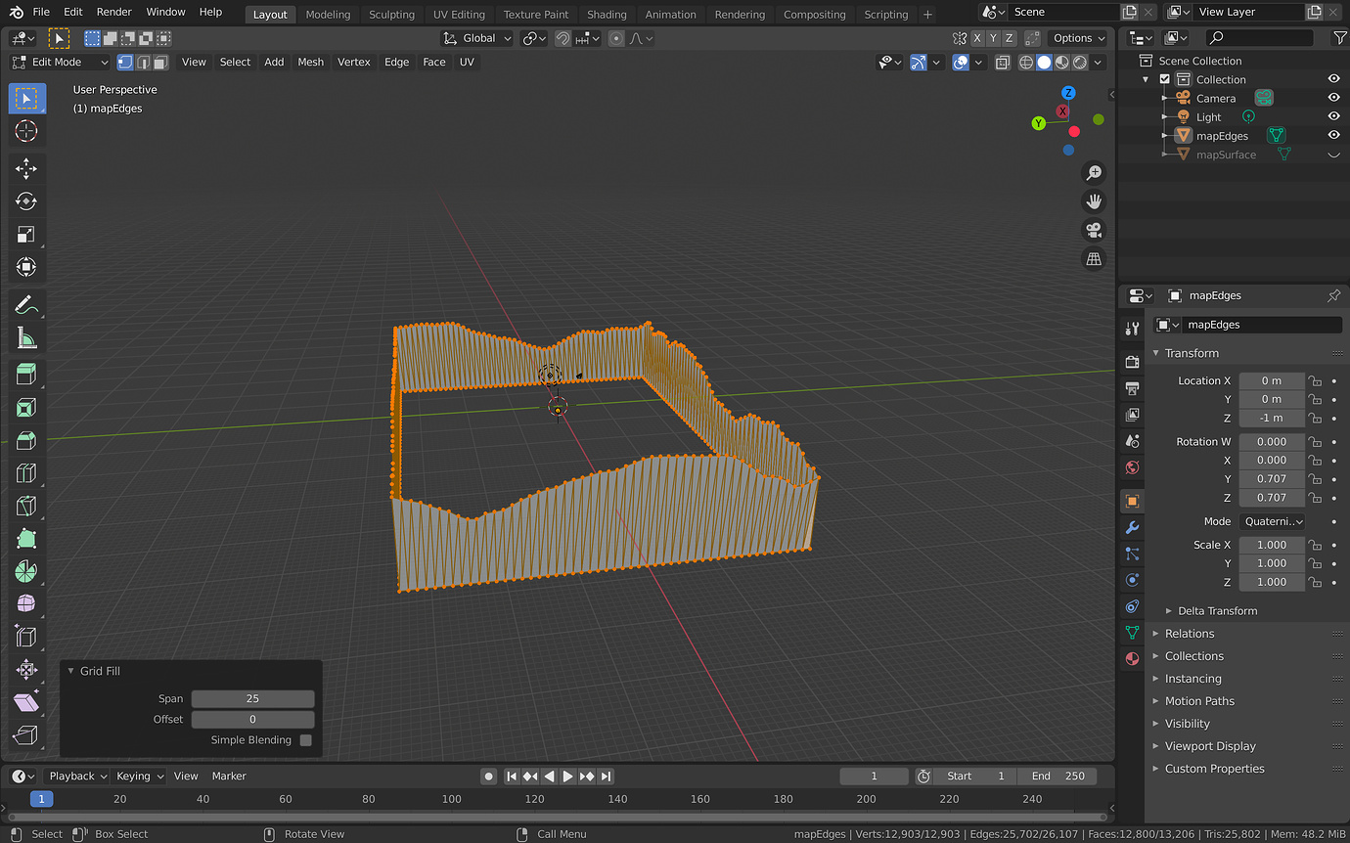Choose the Bevel tool

26,440
